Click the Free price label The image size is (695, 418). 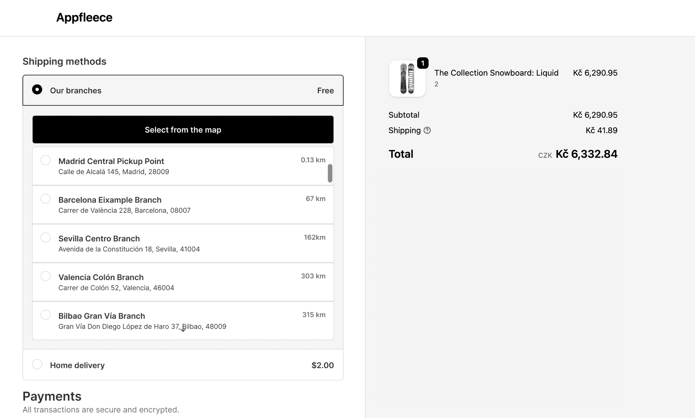coord(325,91)
